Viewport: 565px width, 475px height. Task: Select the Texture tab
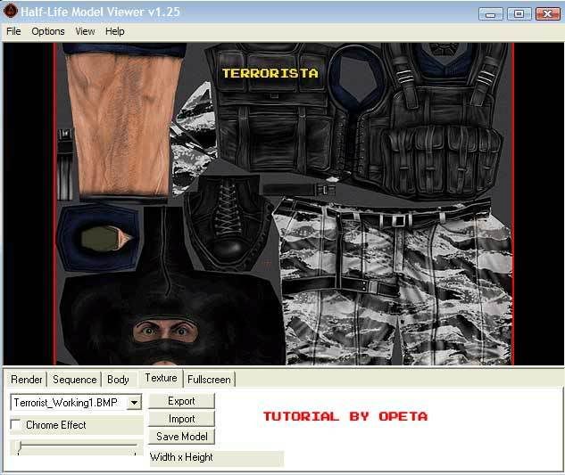tap(161, 378)
